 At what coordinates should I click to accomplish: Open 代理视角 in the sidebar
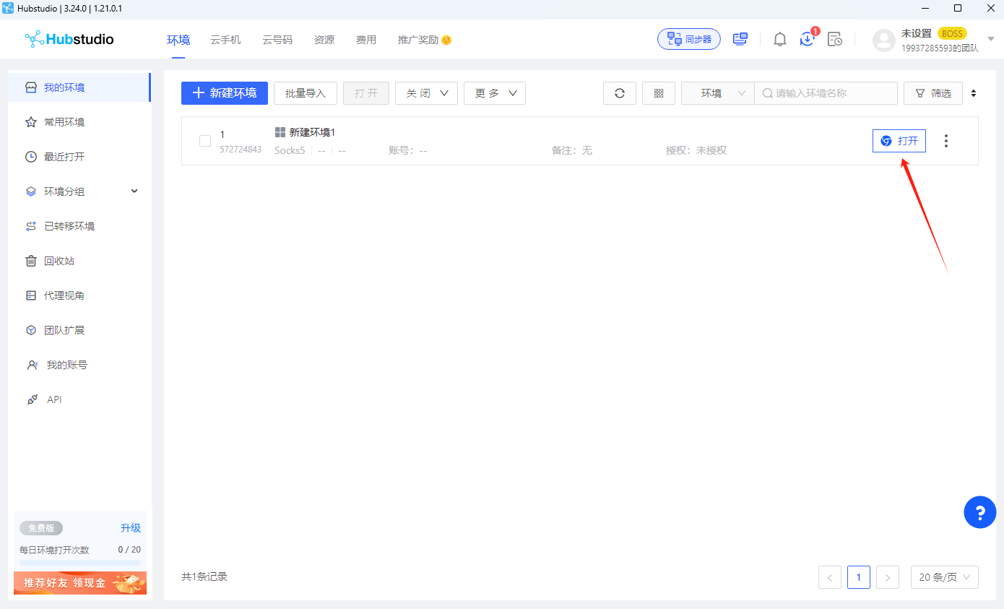79,295
